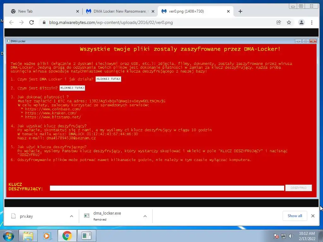Close the New Tab tab
This screenshot has width=323, height=242.
pos(78,12)
